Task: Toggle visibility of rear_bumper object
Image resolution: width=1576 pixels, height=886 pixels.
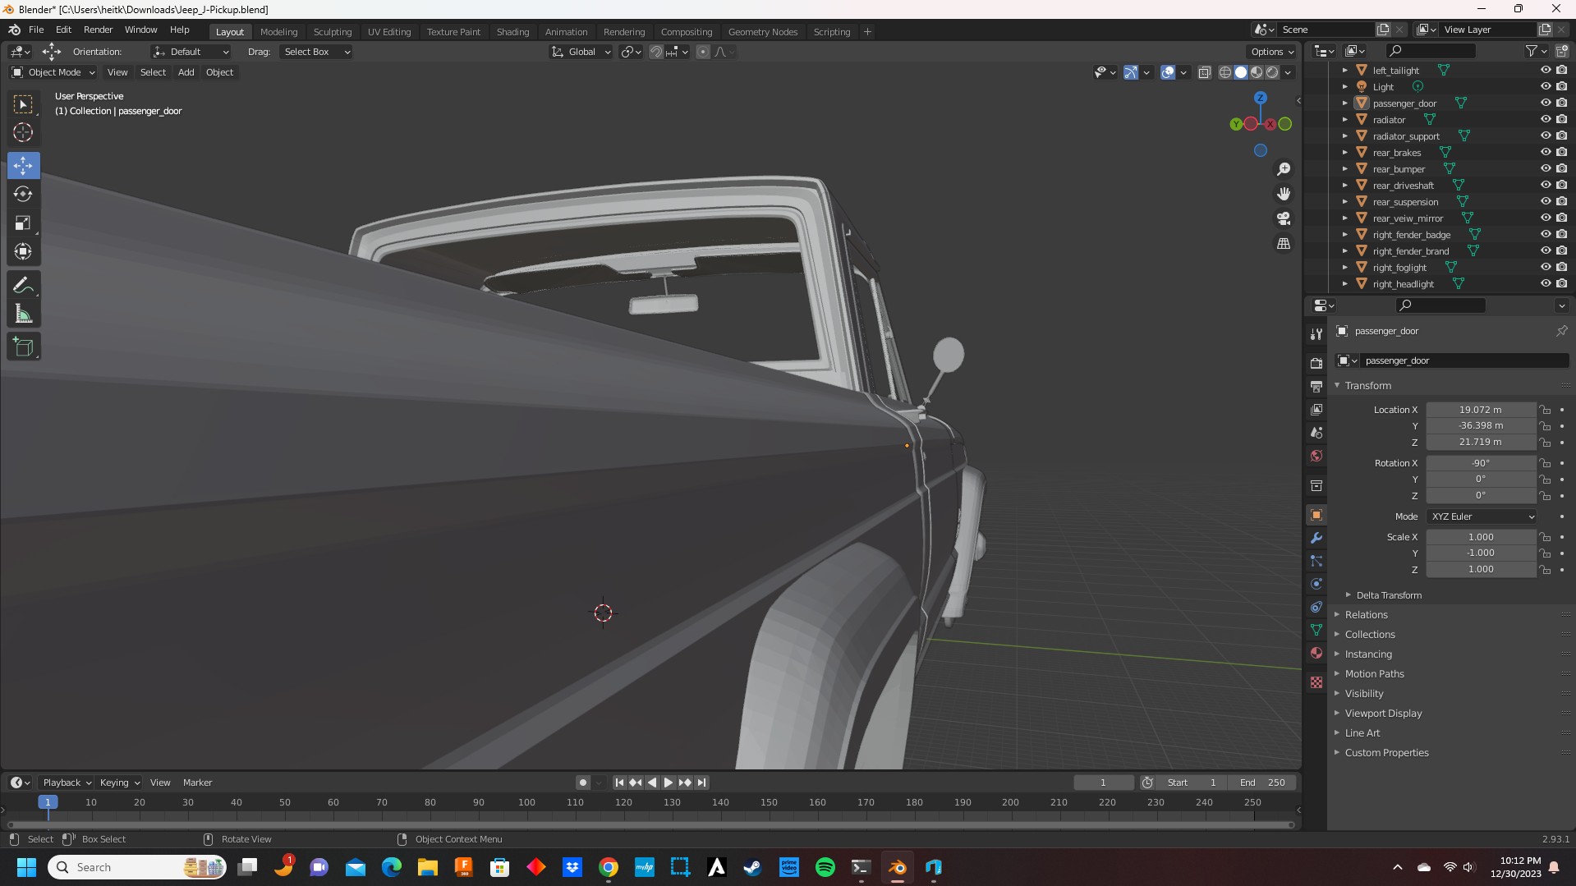Action: pos(1545,168)
